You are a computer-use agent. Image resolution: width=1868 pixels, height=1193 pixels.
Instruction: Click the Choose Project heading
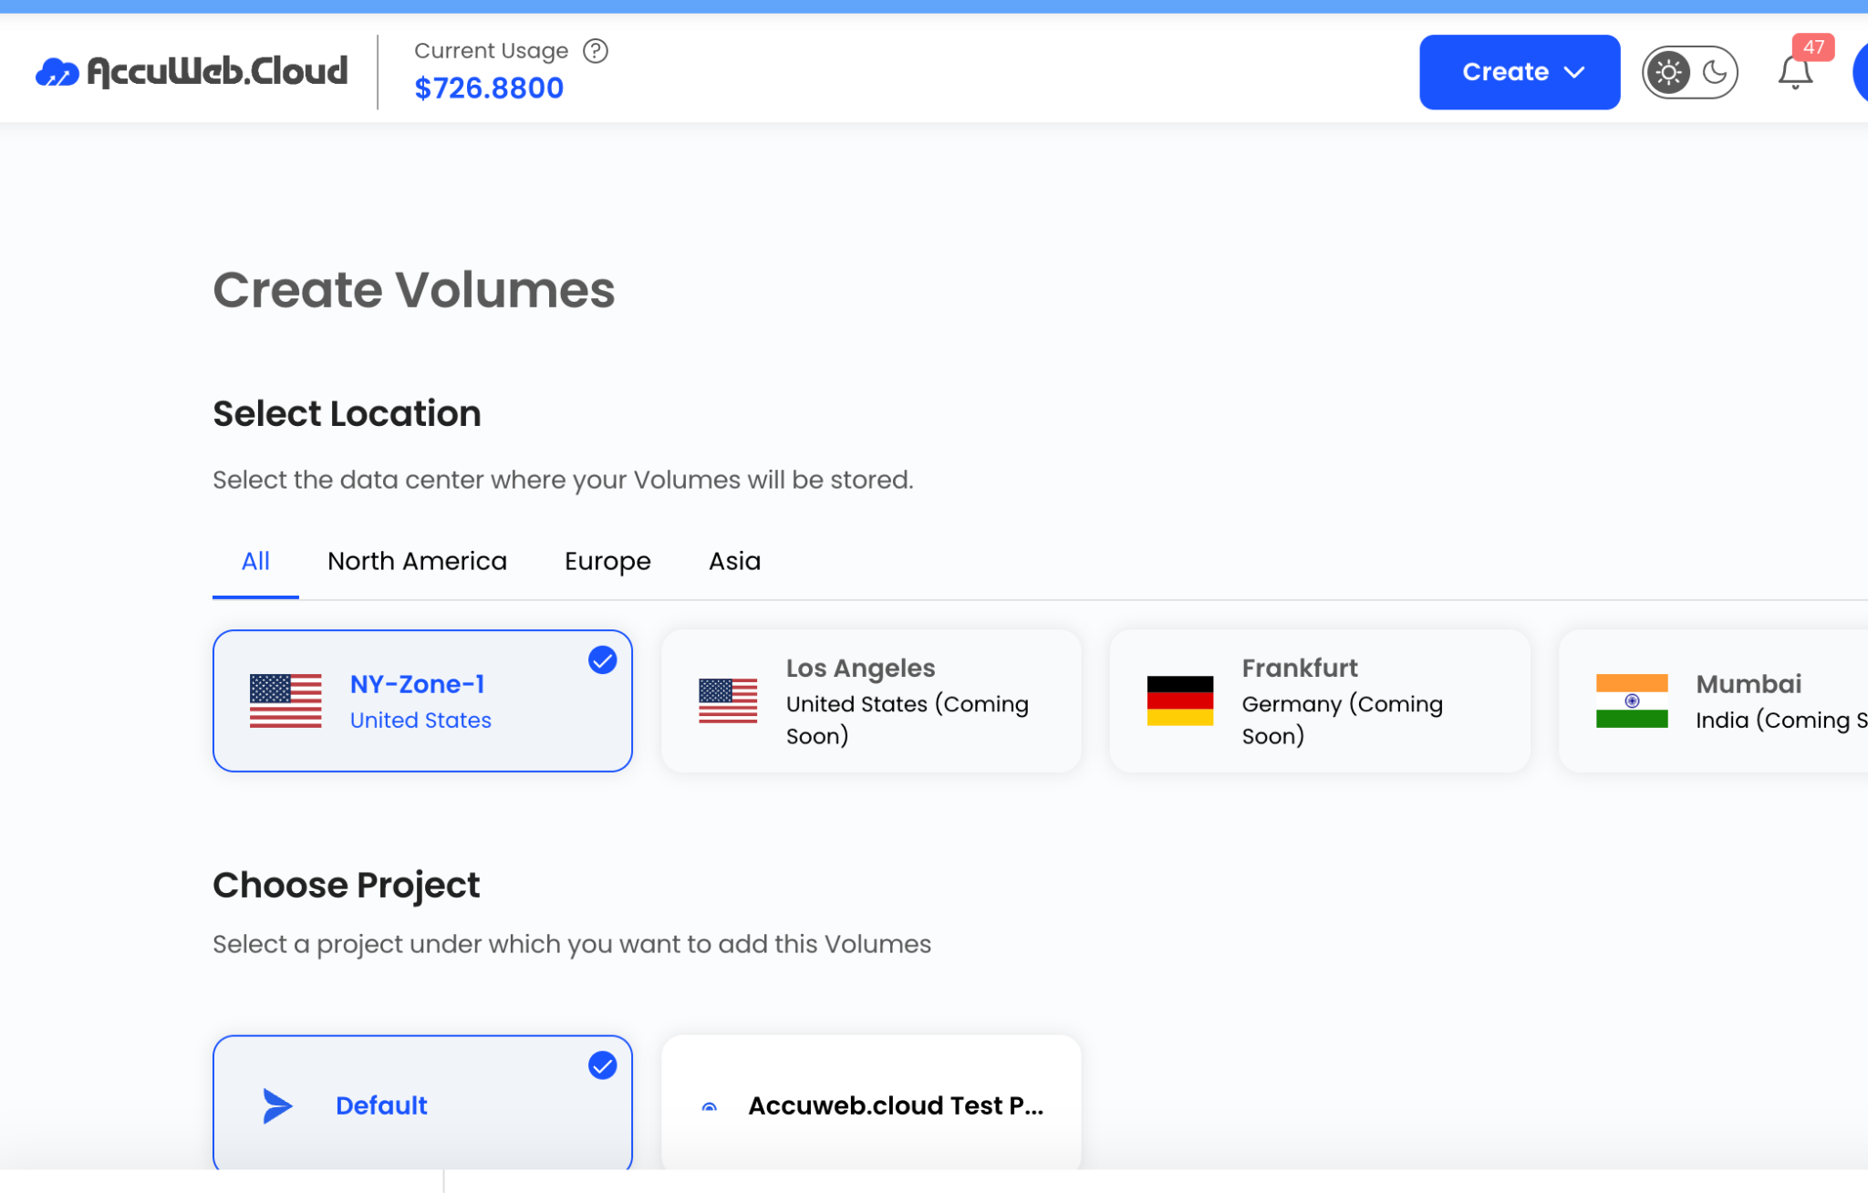(346, 886)
